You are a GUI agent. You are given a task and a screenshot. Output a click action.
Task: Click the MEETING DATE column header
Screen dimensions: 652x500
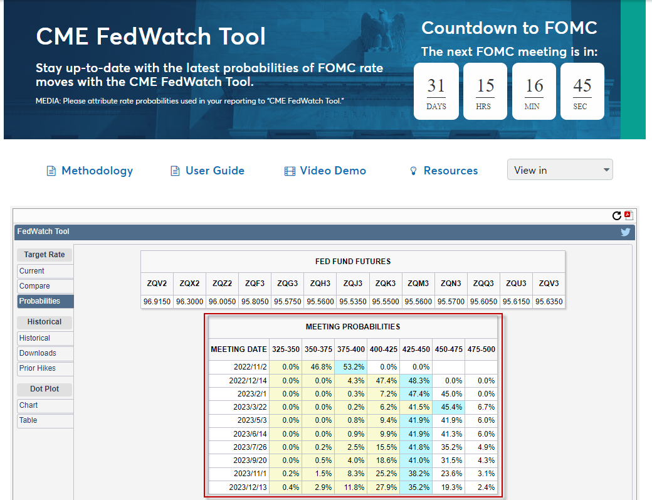[239, 349]
